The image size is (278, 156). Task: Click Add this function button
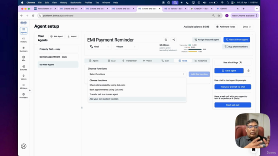tap(199, 74)
